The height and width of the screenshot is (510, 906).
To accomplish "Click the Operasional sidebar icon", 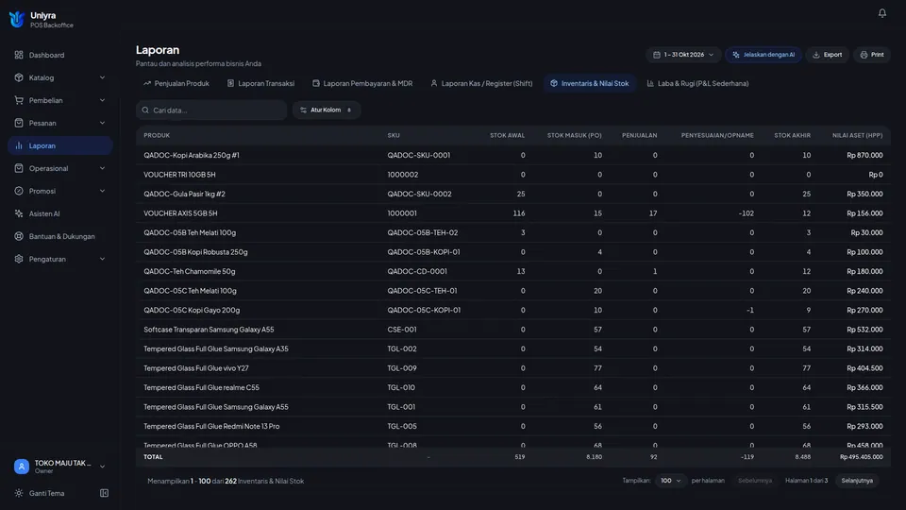I will click(x=19, y=168).
